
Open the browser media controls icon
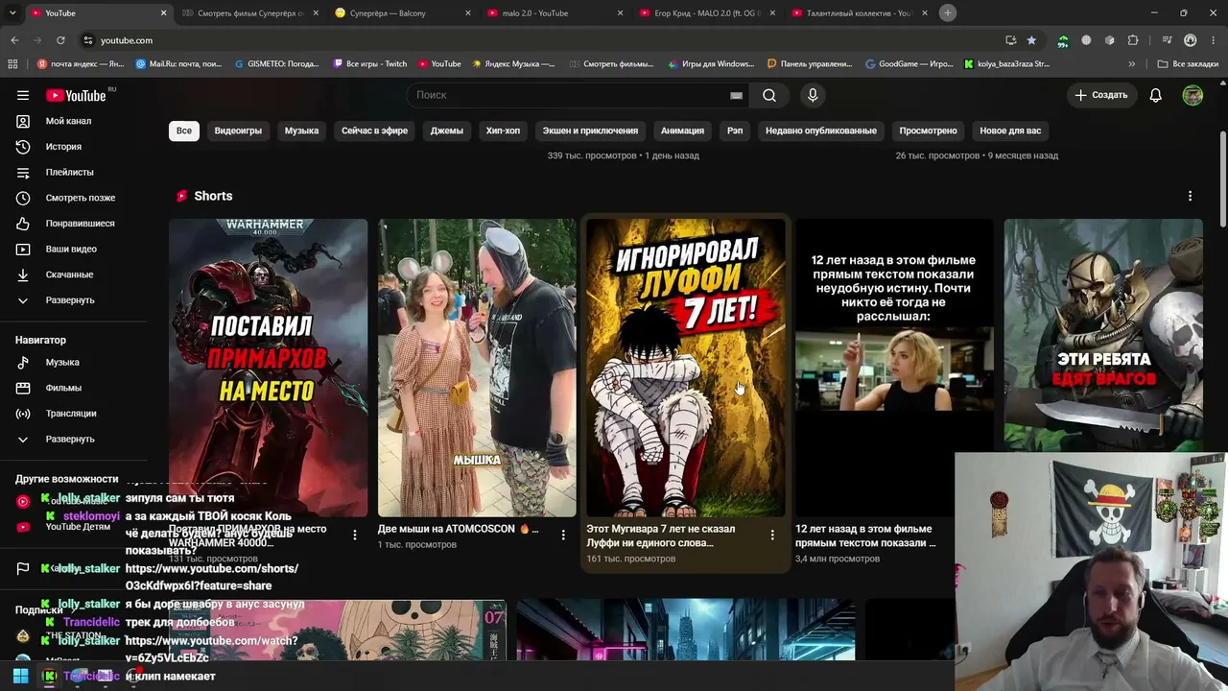[x=1167, y=40]
